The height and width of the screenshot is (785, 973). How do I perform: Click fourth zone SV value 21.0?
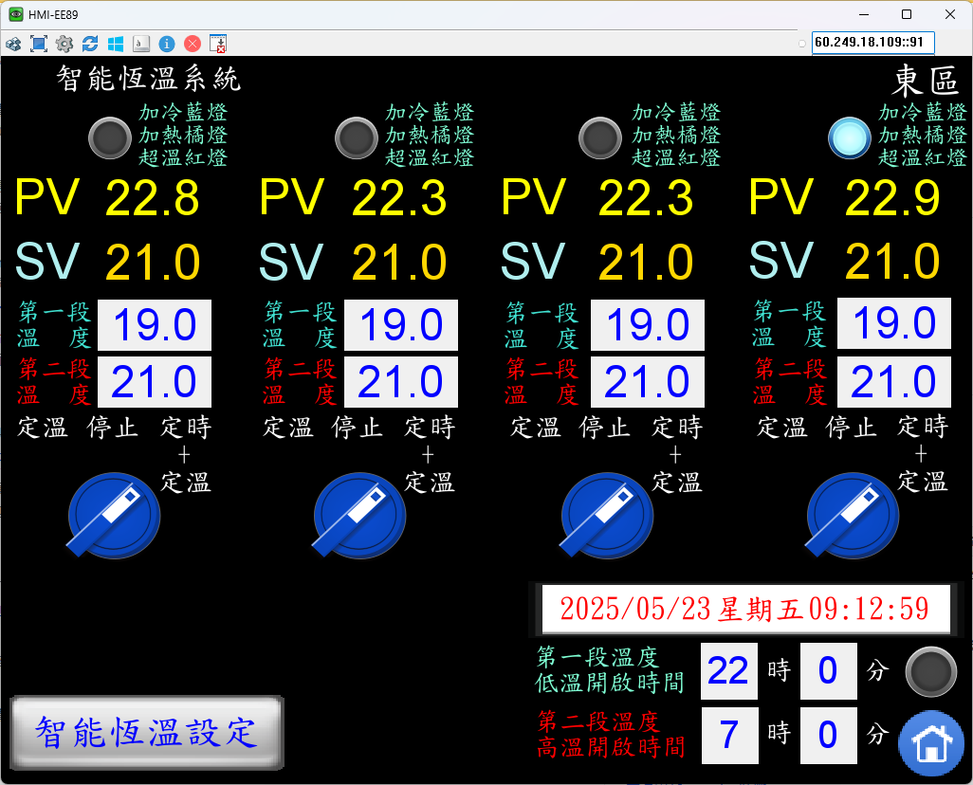[892, 261]
